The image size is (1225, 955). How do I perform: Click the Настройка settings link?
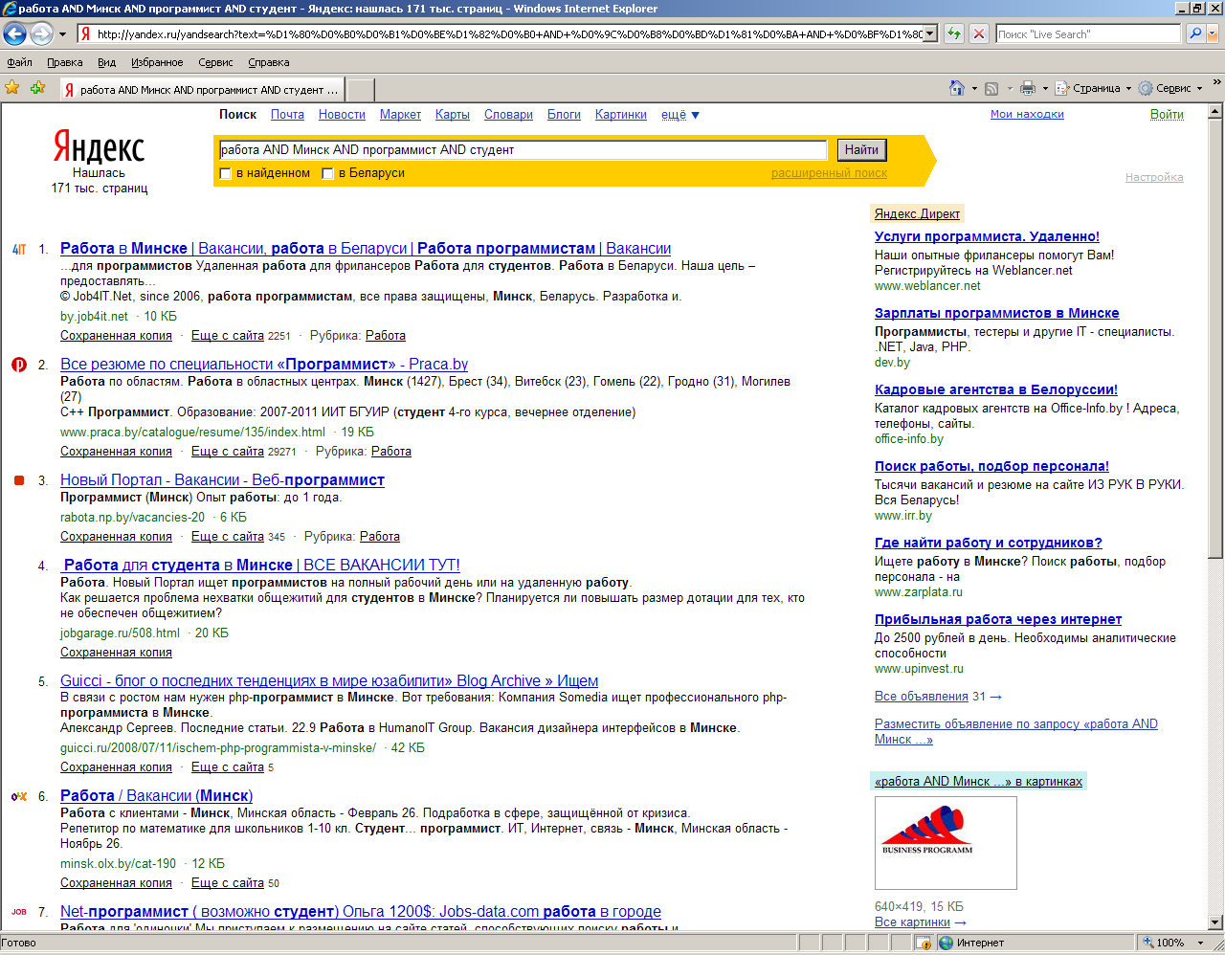click(x=1154, y=177)
